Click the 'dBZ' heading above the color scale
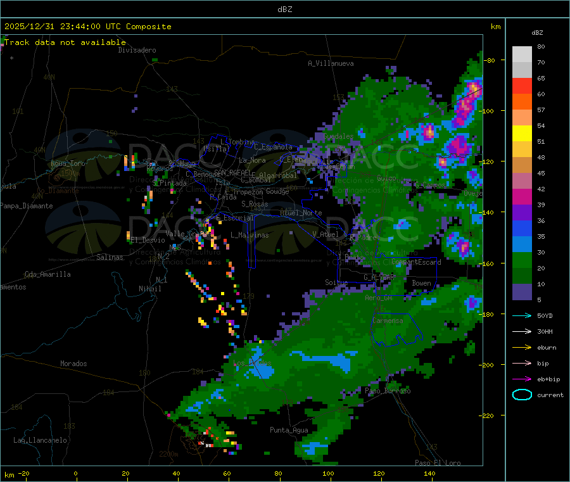Viewport: 570px width, 482px height. tap(537, 33)
